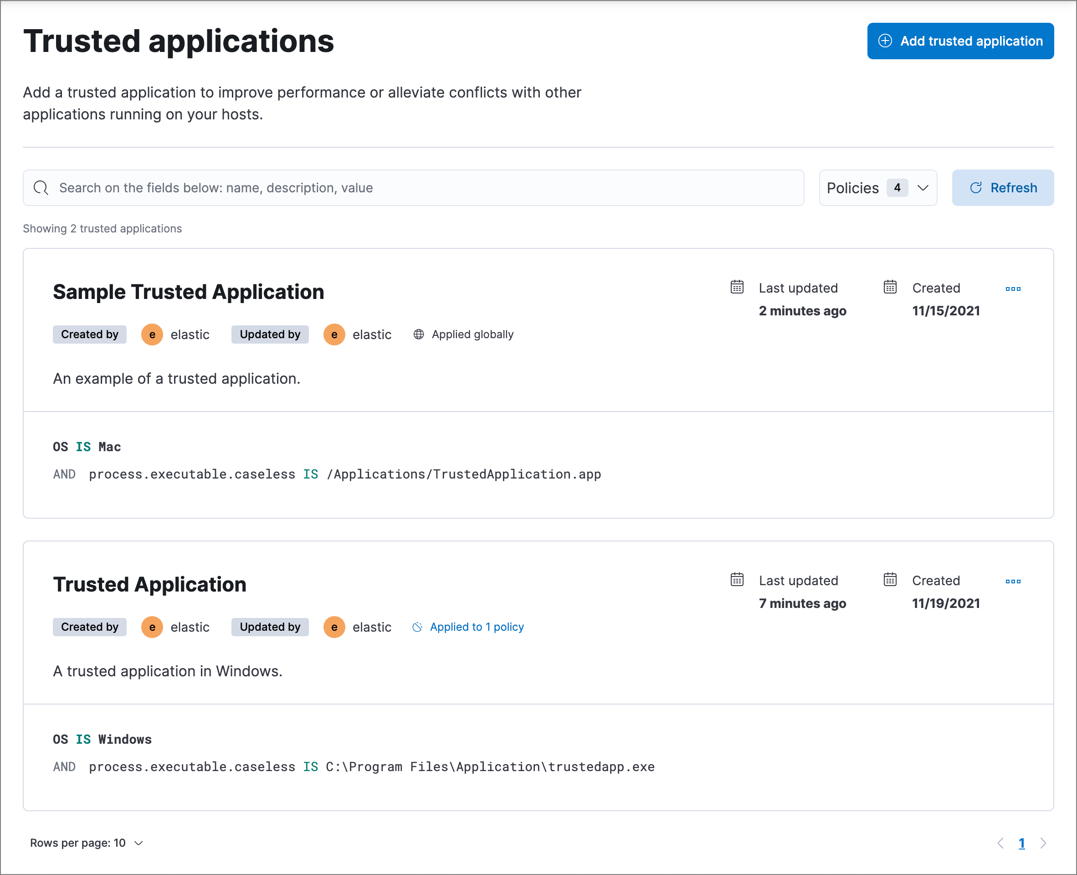Image resolution: width=1077 pixels, height=875 pixels.
Task: Click the globe icon beside Applied globally
Action: (x=419, y=334)
